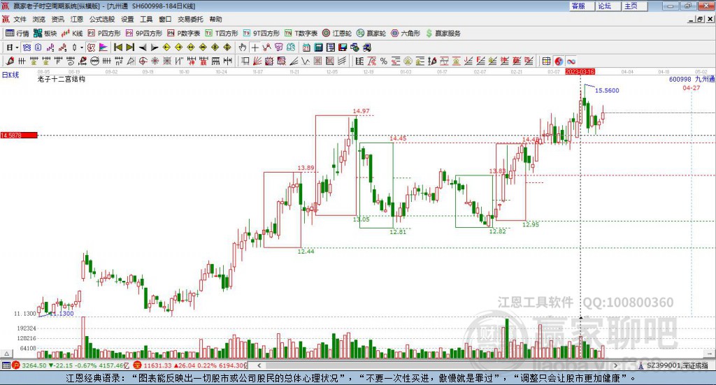The image size is (716, 385).
Task: Open the P数字表 tool
Action: (184, 34)
